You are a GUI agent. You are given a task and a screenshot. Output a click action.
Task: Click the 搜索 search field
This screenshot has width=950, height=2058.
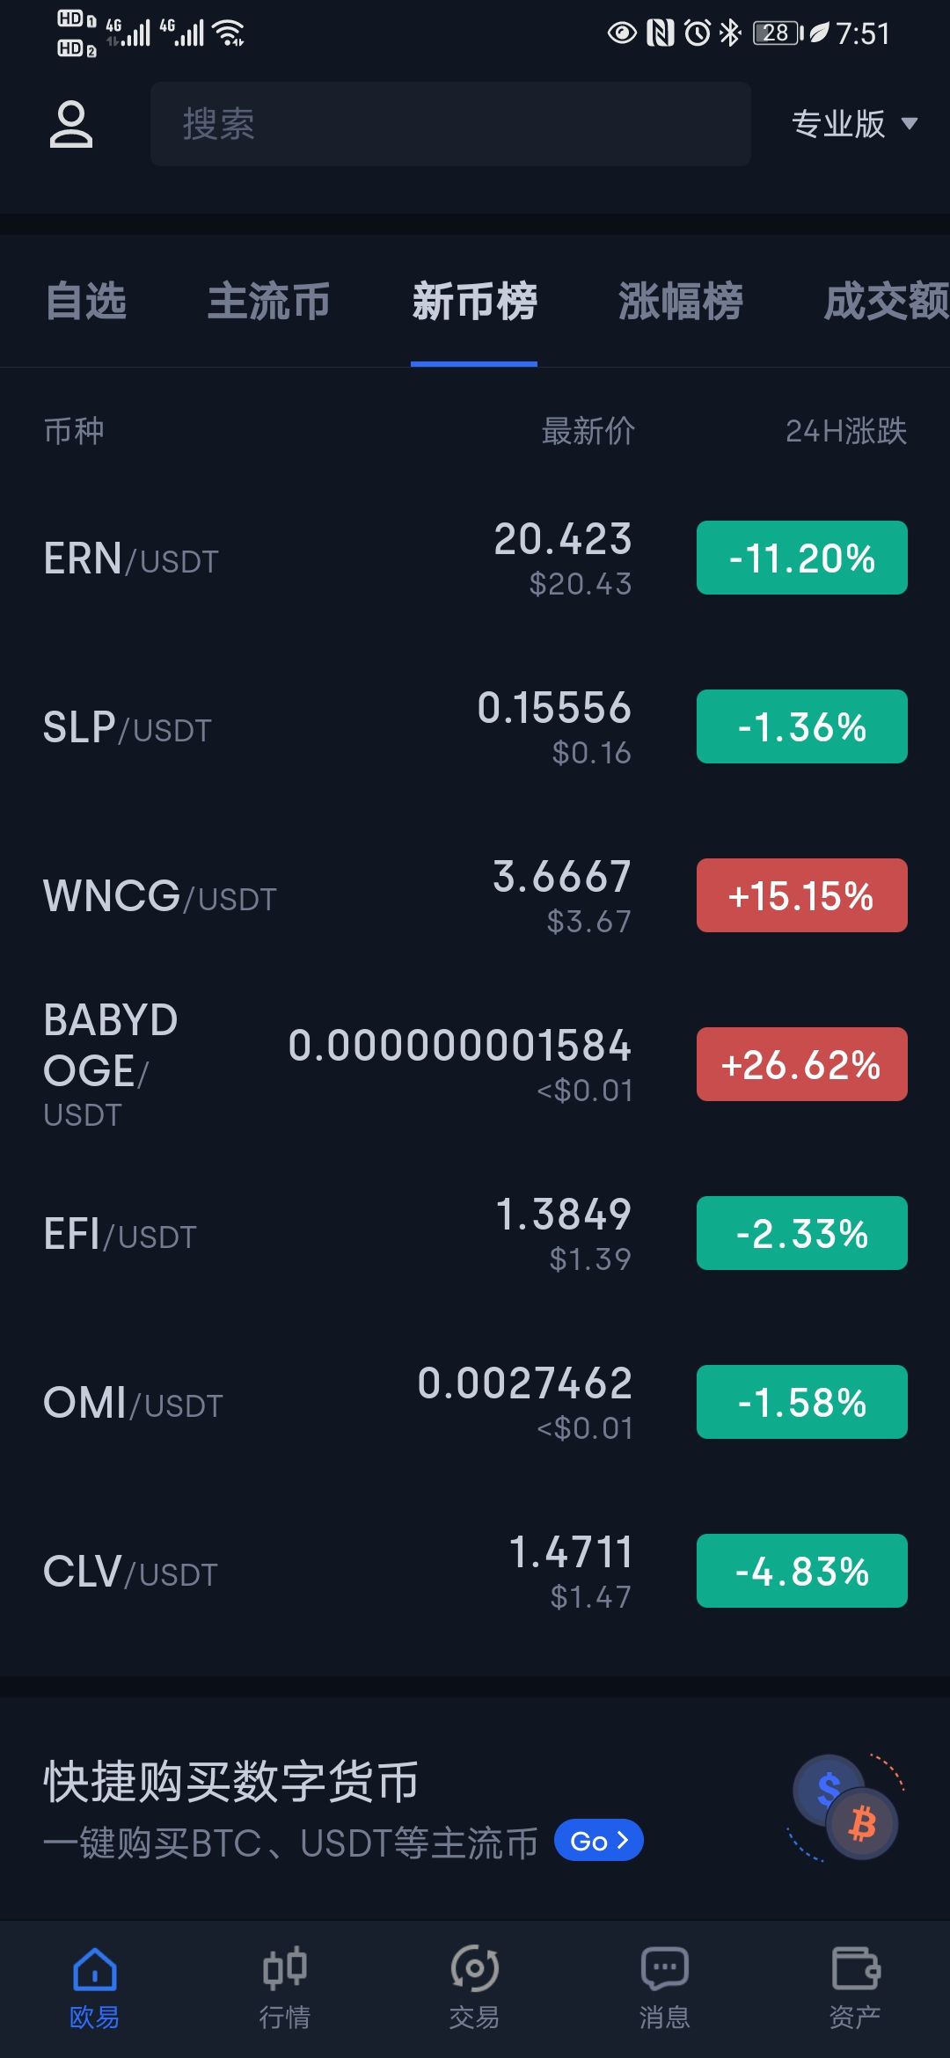(x=450, y=124)
